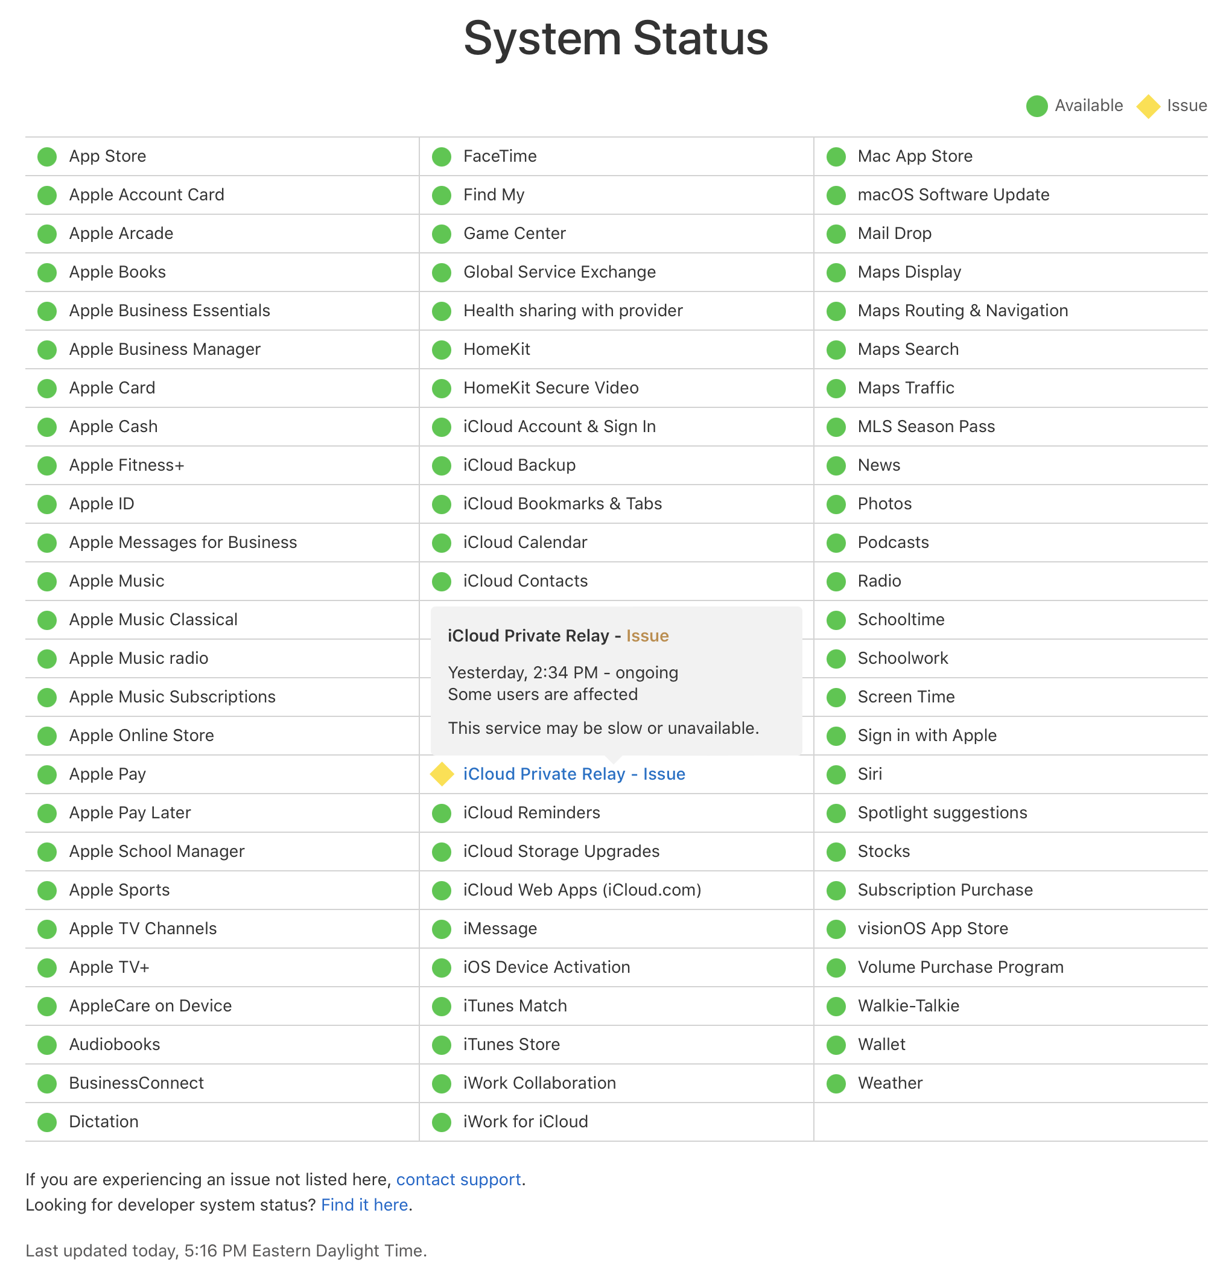
Task: Click the green status dot beside App Store
Action: tap(47, 156)
